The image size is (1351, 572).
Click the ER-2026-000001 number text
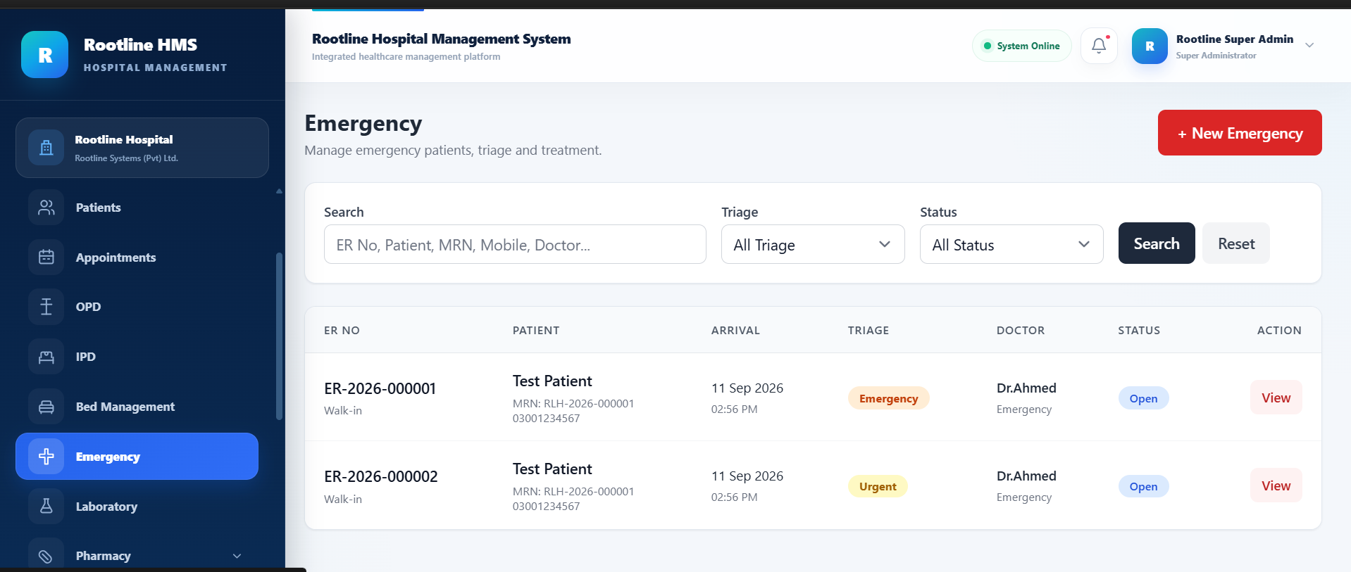tap(380, 388)
